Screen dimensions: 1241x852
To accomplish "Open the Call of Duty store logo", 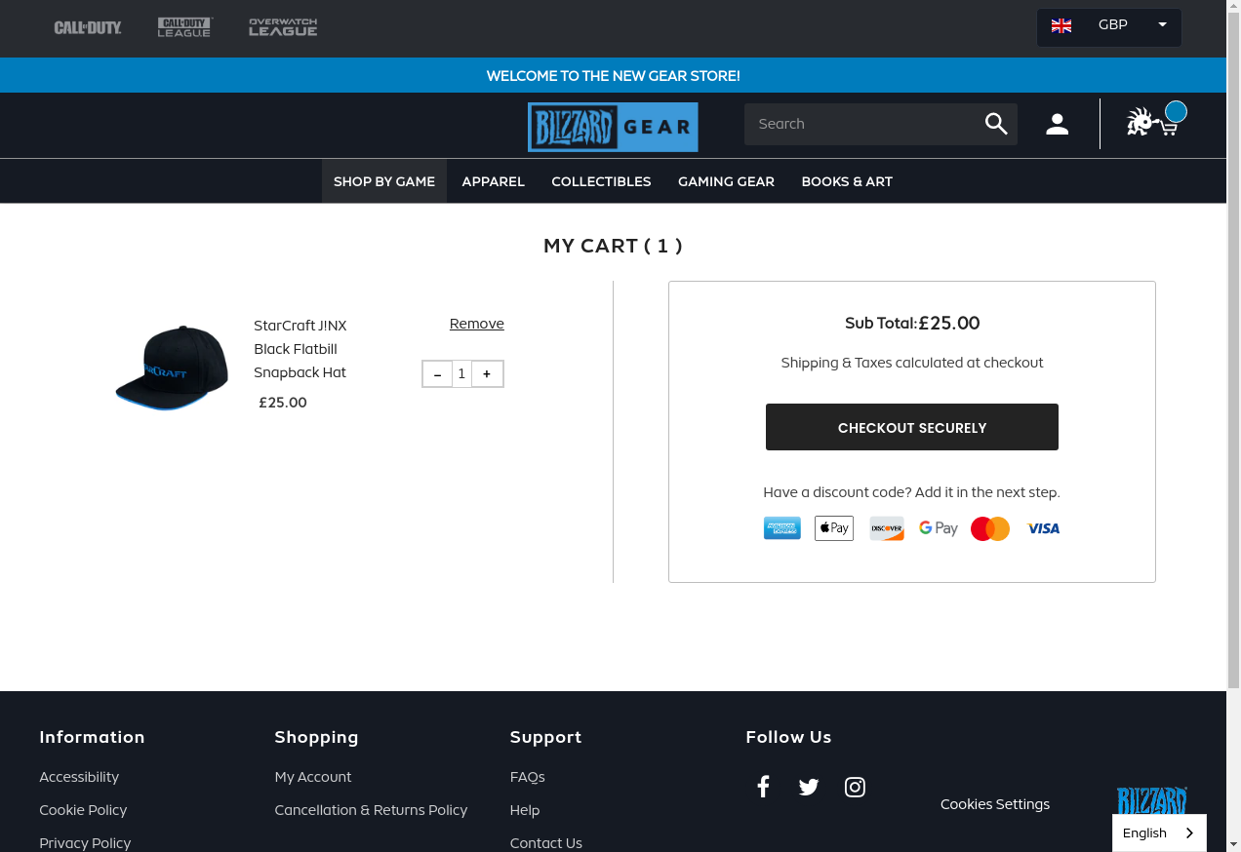I will [x=88, y=27].
